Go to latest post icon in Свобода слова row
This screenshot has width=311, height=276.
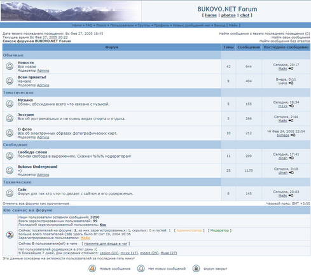[x=291, y=158]
